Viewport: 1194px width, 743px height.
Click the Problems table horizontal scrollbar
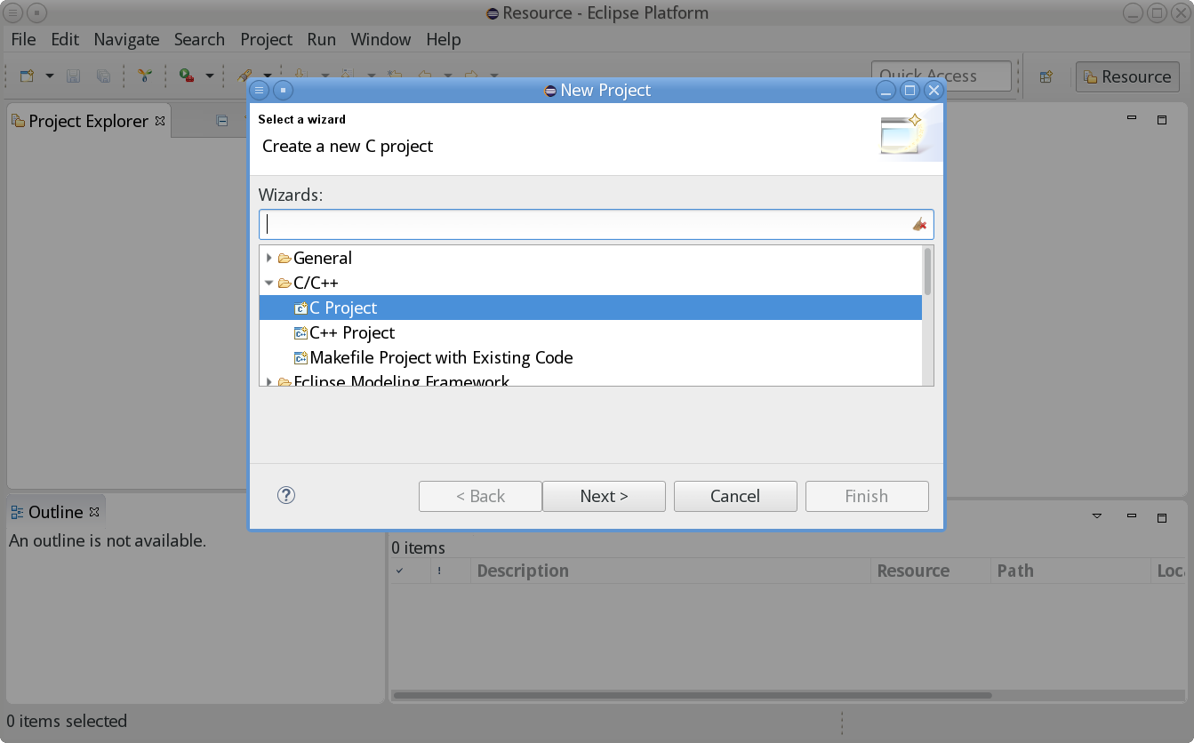click(x=692, y=695)
